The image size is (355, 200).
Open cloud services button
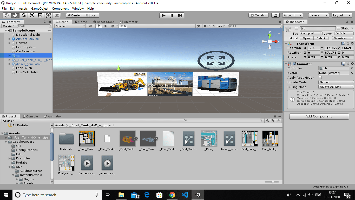tap(275, 15)
